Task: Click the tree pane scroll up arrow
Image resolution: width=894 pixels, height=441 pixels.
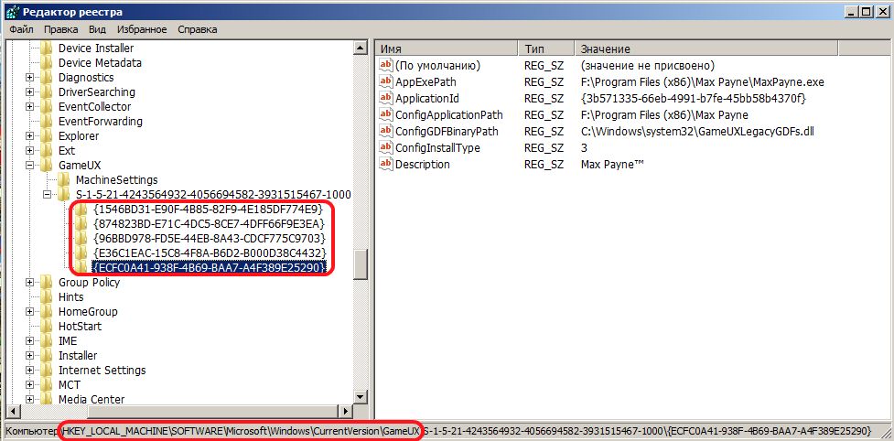Action: pyautogui.click(x=361, y=48)
